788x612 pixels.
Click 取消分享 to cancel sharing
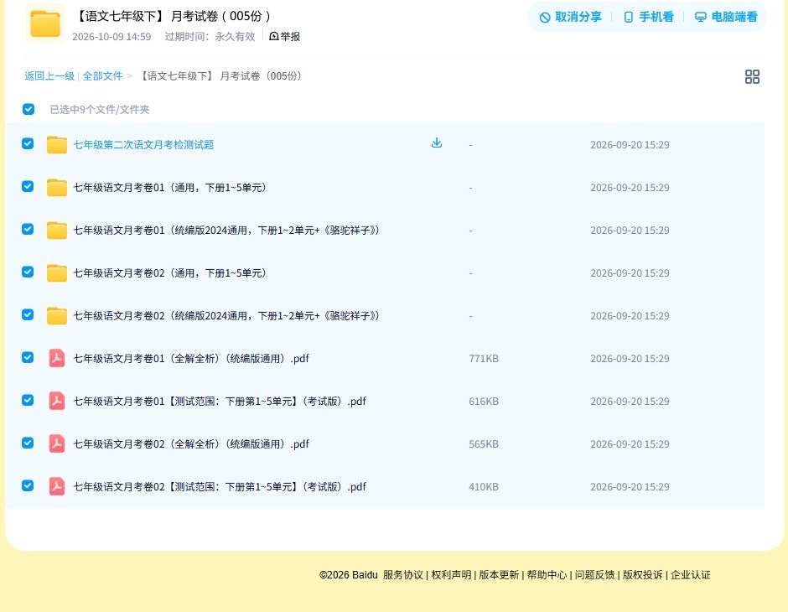[570, 17]
